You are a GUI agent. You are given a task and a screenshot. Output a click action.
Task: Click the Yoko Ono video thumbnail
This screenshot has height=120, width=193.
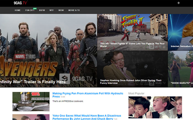(31, 117)
